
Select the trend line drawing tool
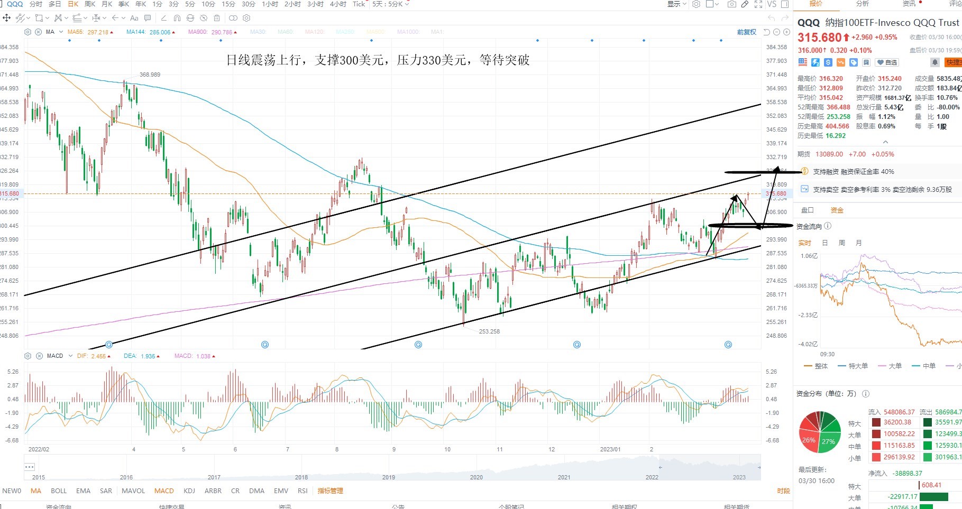coord(20,18)
